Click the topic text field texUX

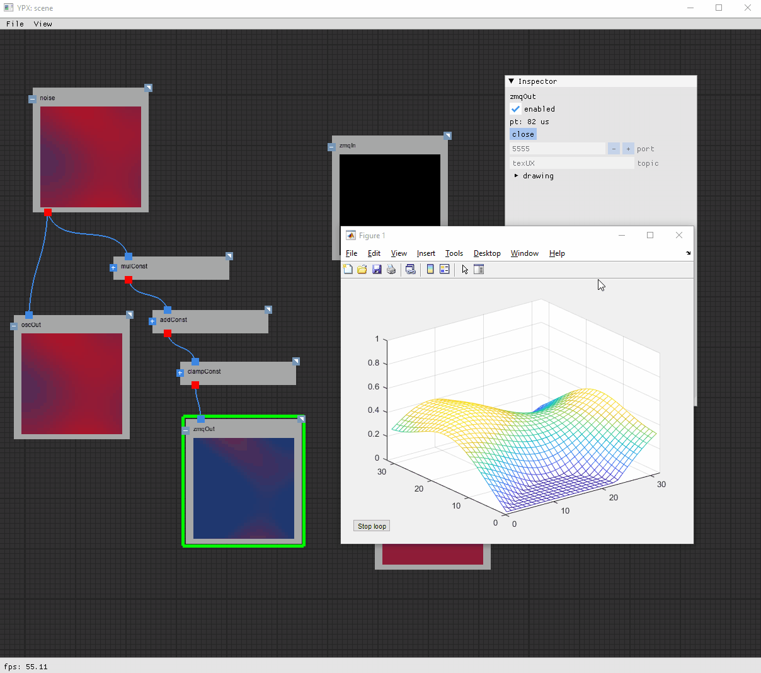click(x=571, y=163)
